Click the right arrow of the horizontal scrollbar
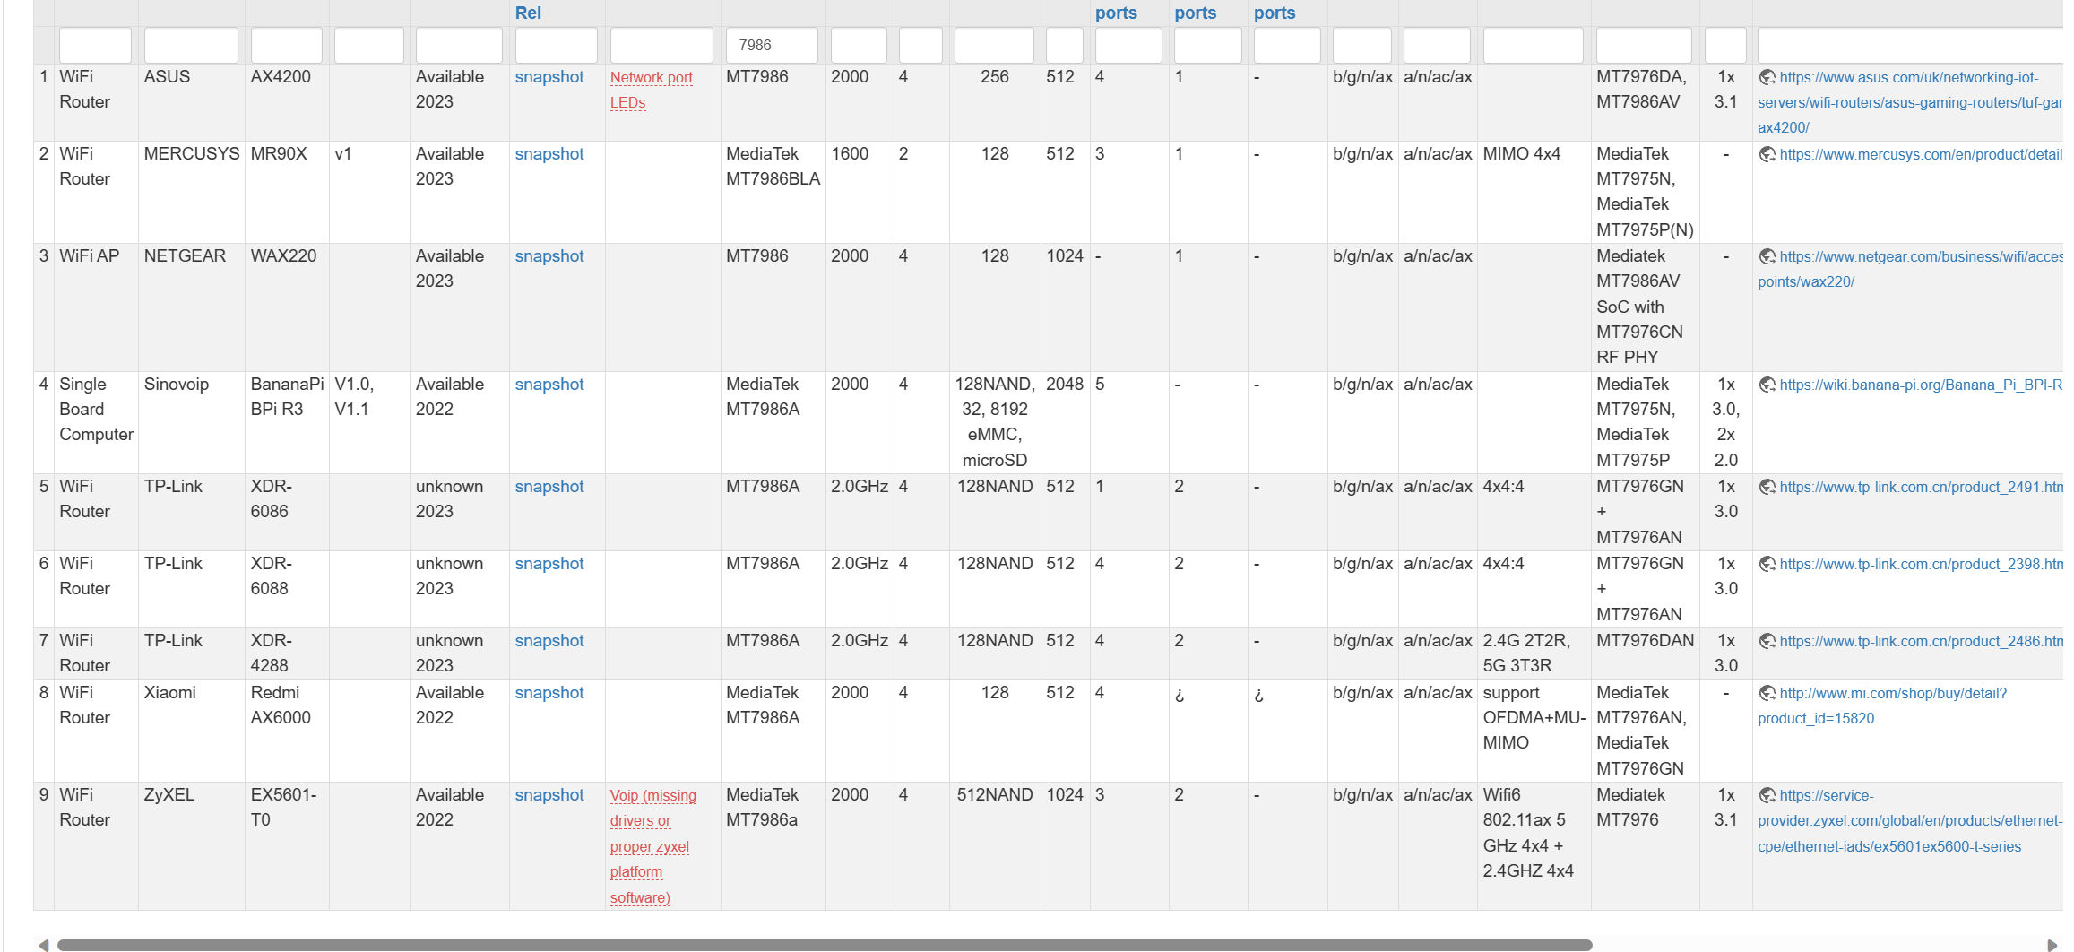This screenshot has height=952, width=2074. [2052, 945]
